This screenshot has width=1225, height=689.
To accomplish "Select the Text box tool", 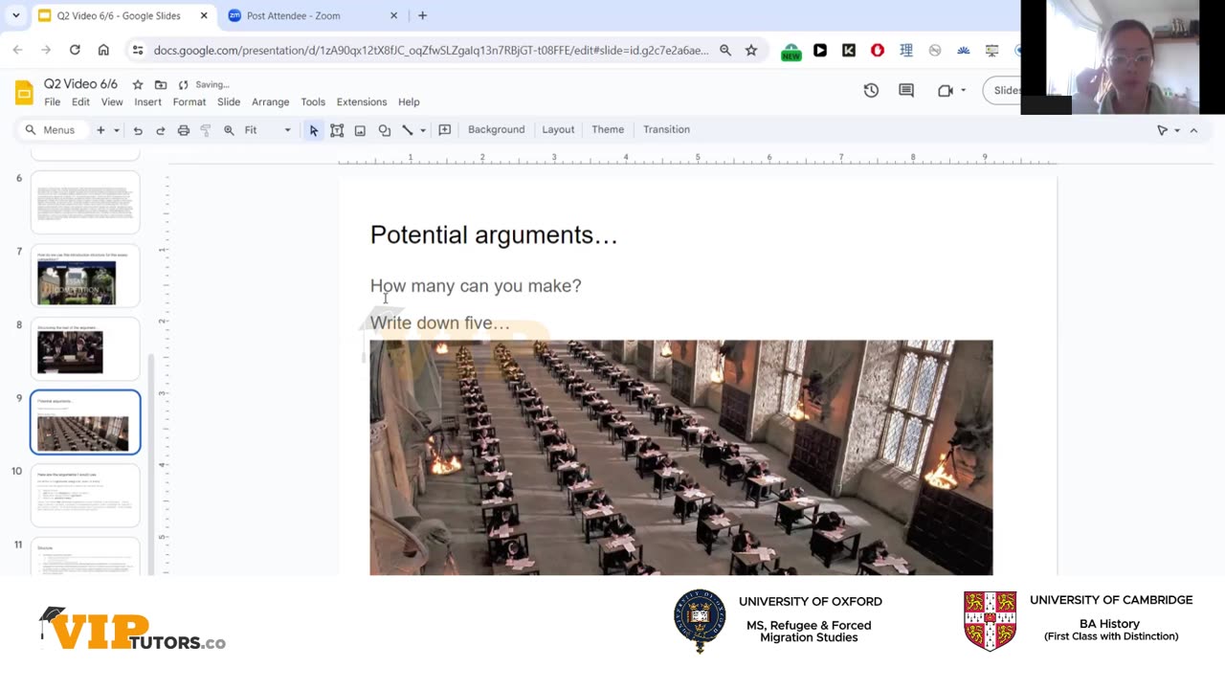I will (x=337, y=130).
